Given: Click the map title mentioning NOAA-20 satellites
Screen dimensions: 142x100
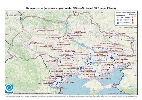Looking at the screenshot, I should tap(71, 8).
